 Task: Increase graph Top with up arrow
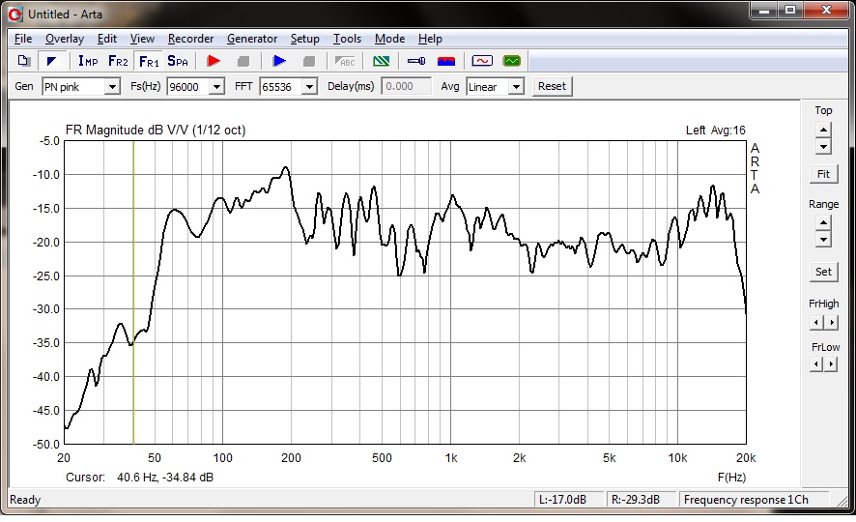tap(823, 130)
